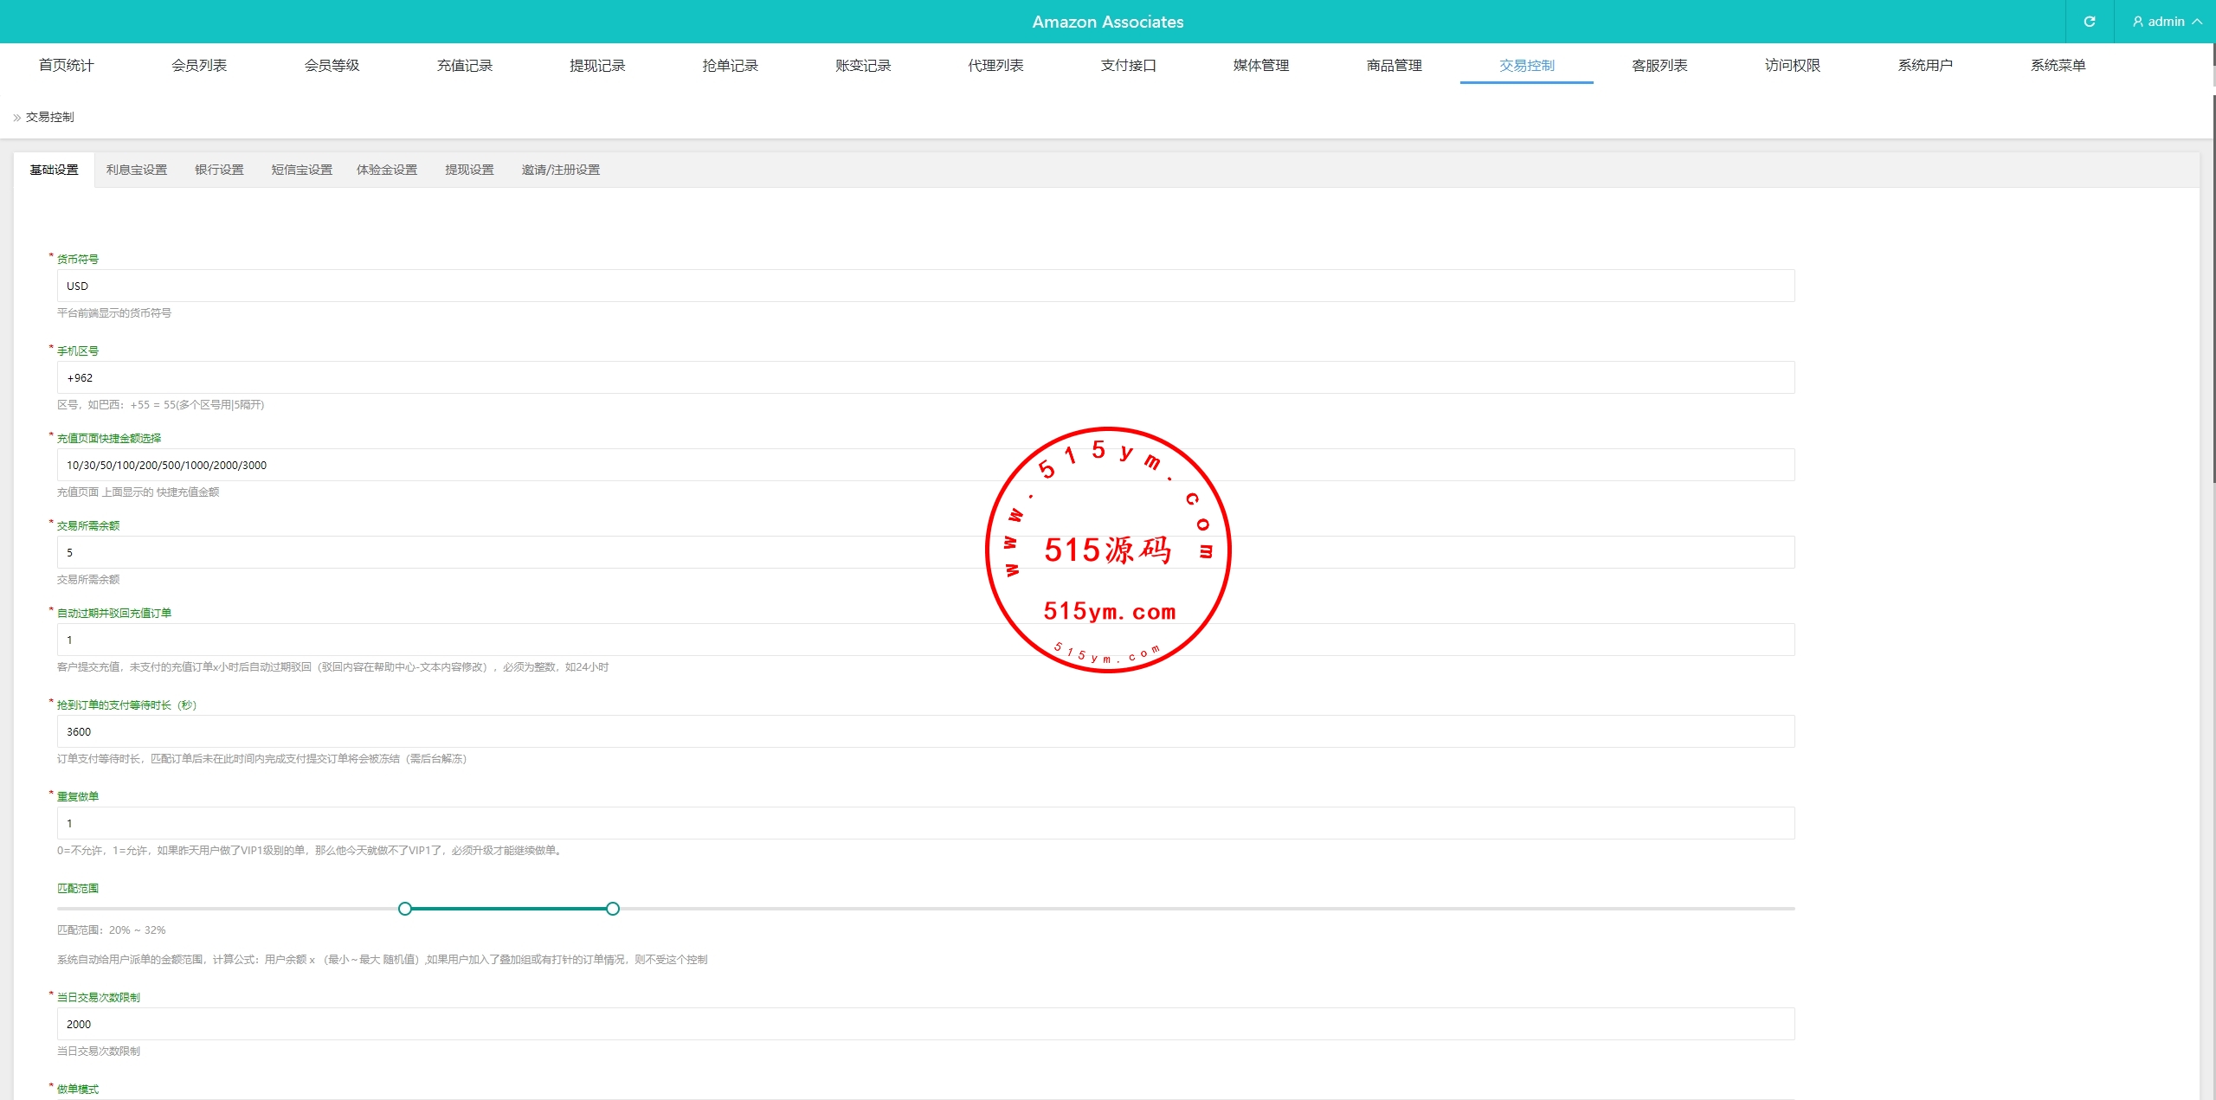Open 系统菜单 in top navigation
Image resolution: width=2216 pixels, height=1100 pixels.
pyautogui.click(x=2058, y=65)
